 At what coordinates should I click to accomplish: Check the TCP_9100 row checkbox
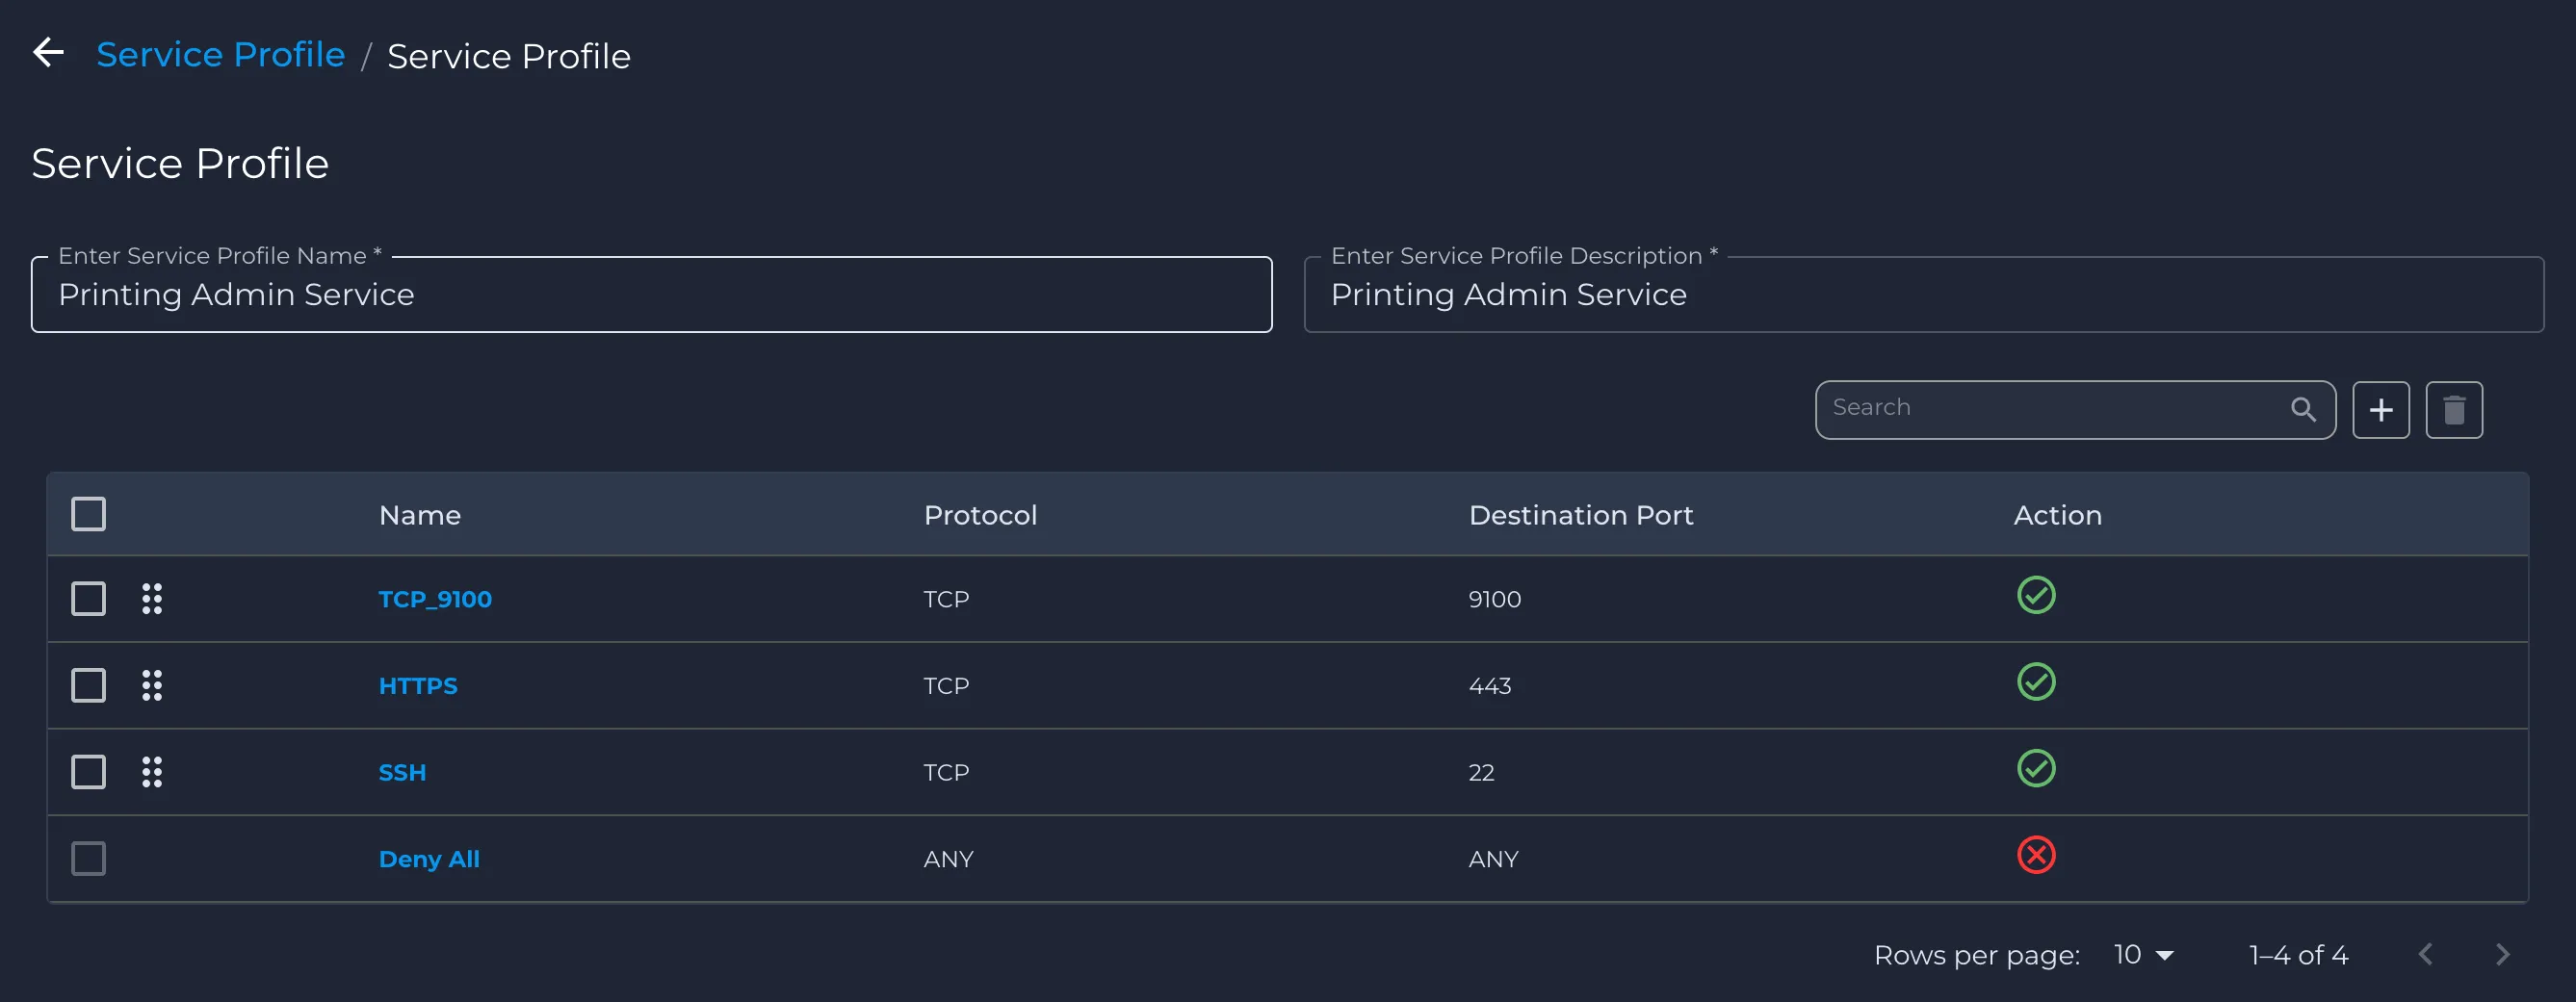tap(88, 599)
